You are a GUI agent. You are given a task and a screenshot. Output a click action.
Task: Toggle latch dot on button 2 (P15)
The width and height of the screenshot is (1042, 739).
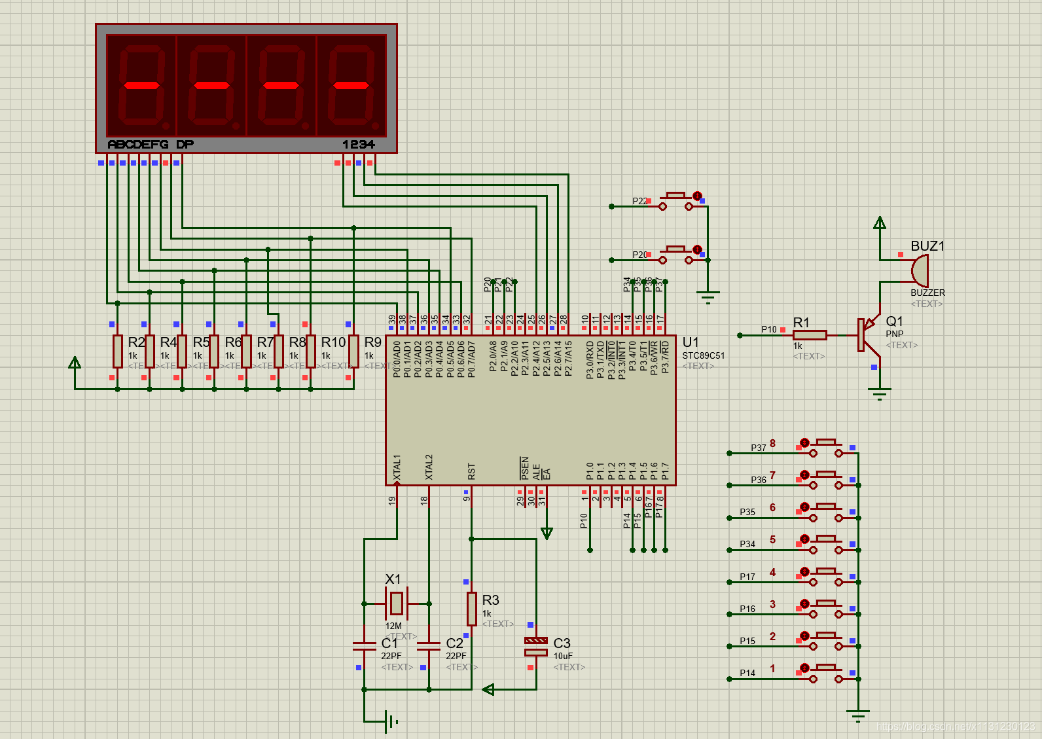pos(805,636)
